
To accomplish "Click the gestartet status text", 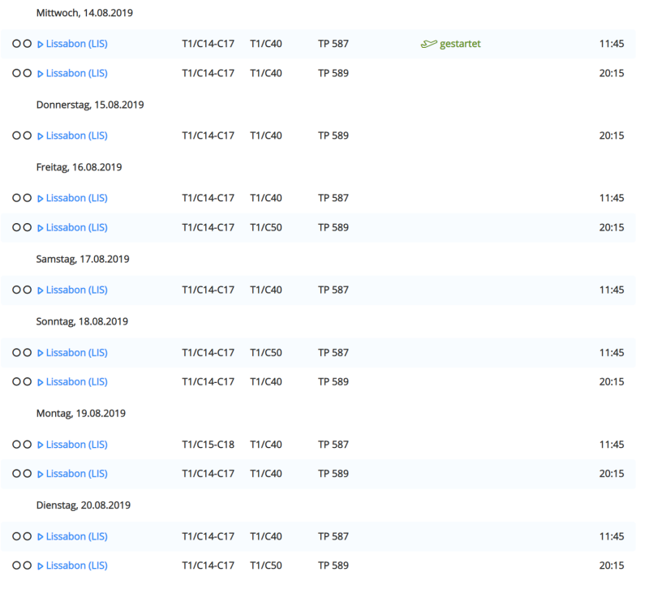I will point(460,44).
